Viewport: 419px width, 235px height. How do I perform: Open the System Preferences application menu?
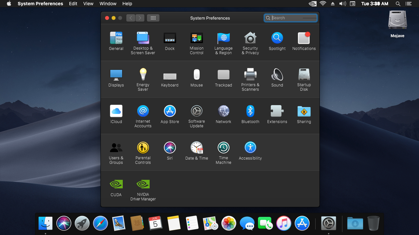[x=40, y=4]
